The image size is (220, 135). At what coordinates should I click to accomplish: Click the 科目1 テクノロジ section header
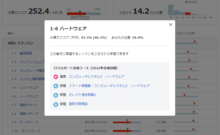(x=21, y=43)
